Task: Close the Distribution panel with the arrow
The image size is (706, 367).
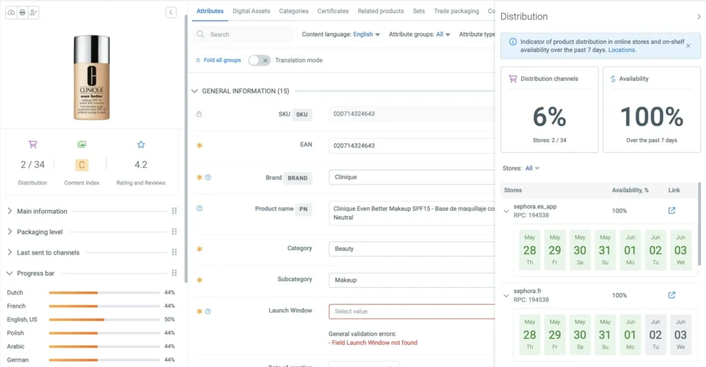Action: [699, 17]
